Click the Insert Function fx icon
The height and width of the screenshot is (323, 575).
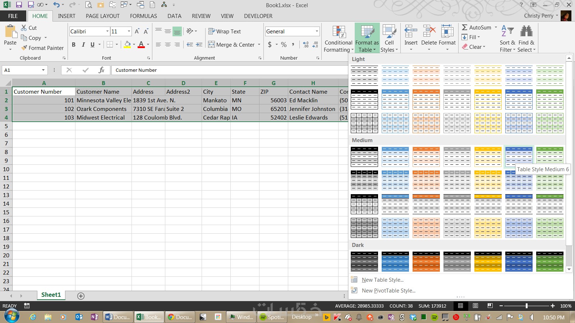102,70
